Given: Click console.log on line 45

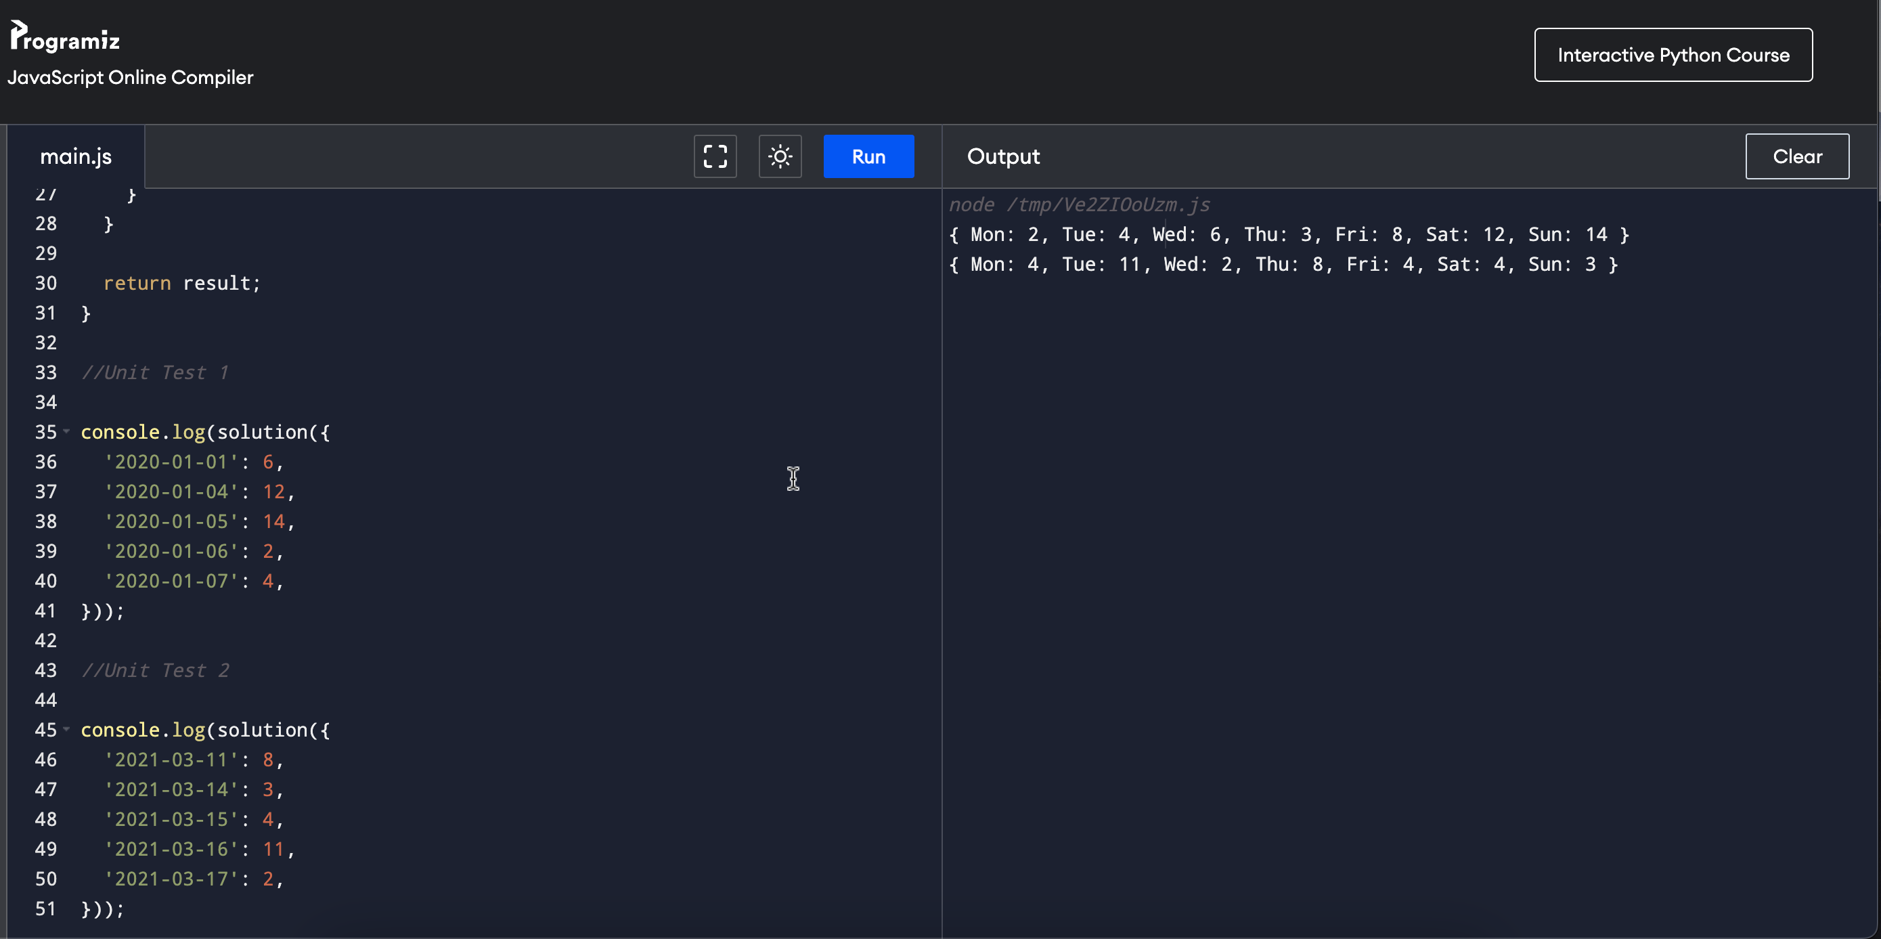Looking at the screenshot, I should [143, 729].
